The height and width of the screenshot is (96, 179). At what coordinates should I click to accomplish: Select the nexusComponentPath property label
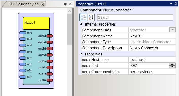click(105, 72)
